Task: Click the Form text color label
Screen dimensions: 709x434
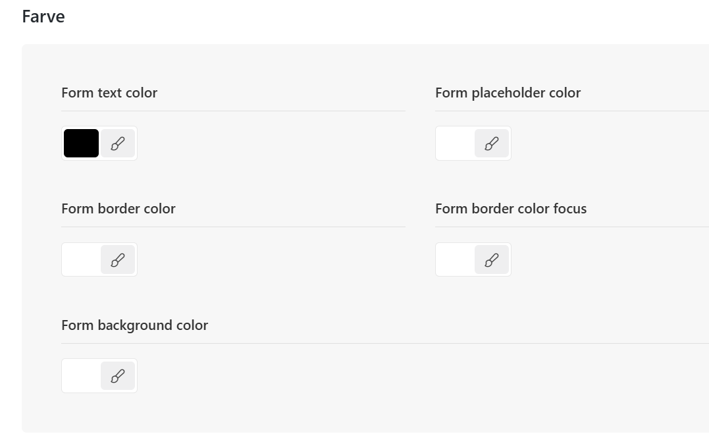Action: pos(109,93)
